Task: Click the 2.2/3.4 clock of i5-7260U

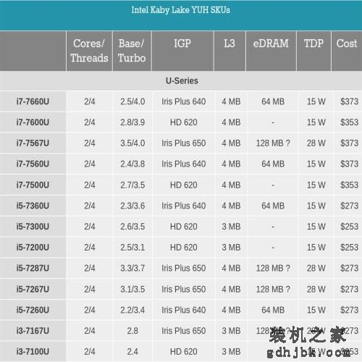Action: point(132,310)
